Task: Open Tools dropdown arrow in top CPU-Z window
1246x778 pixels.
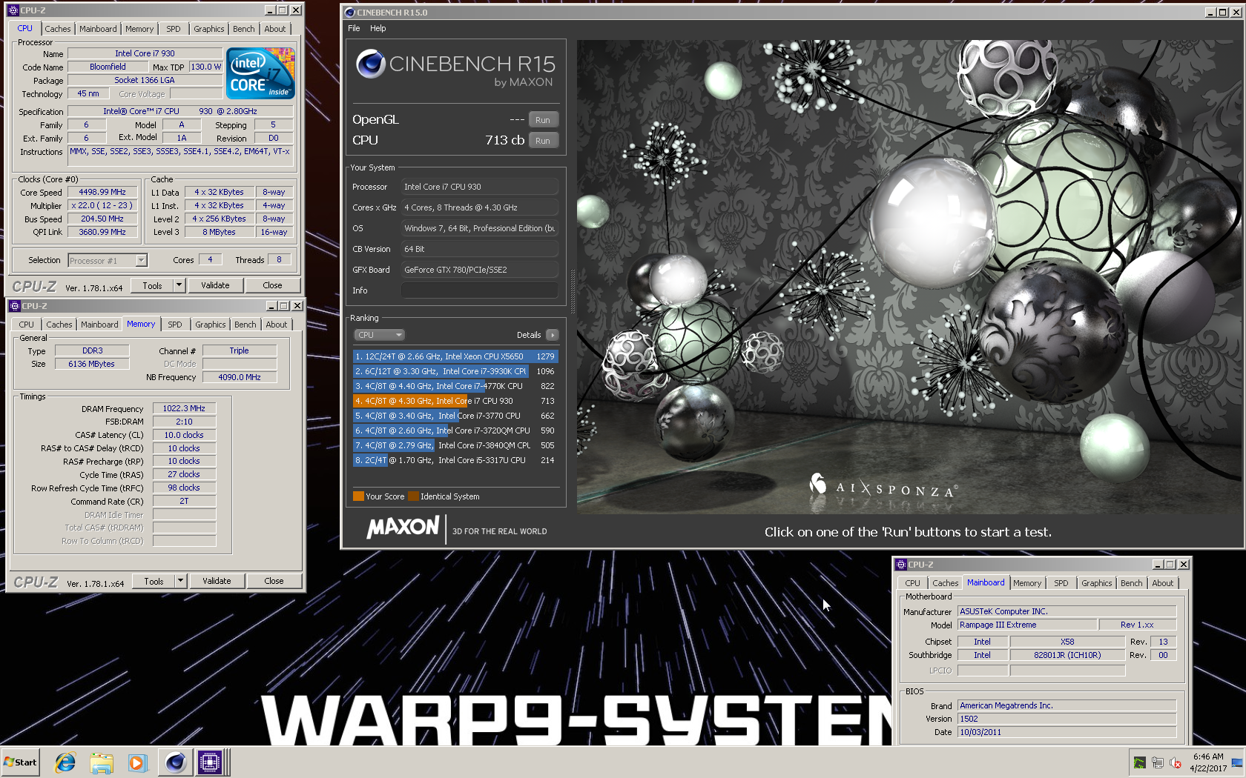Action: click(x=179, y=285)
